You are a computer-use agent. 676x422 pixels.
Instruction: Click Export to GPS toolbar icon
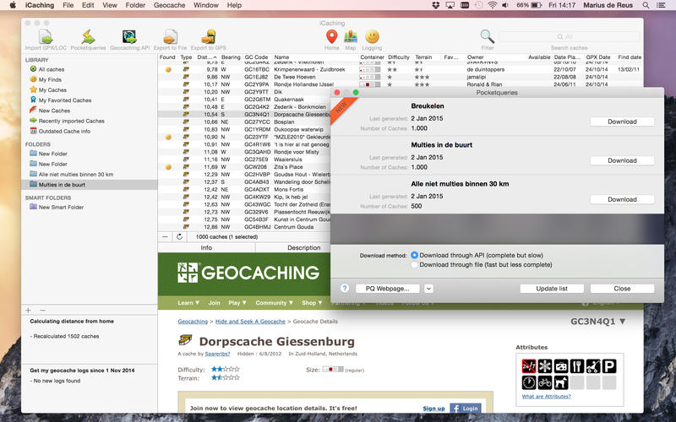point(208,37)
